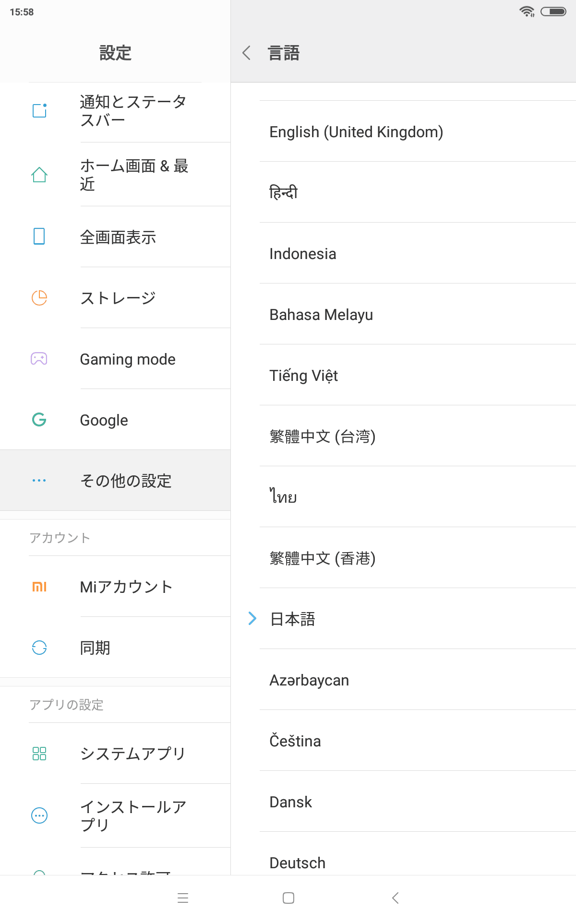The image size is (576, 921).
Task: Tap the sync circular arrows icon
Action: click(x=39, y=648)
